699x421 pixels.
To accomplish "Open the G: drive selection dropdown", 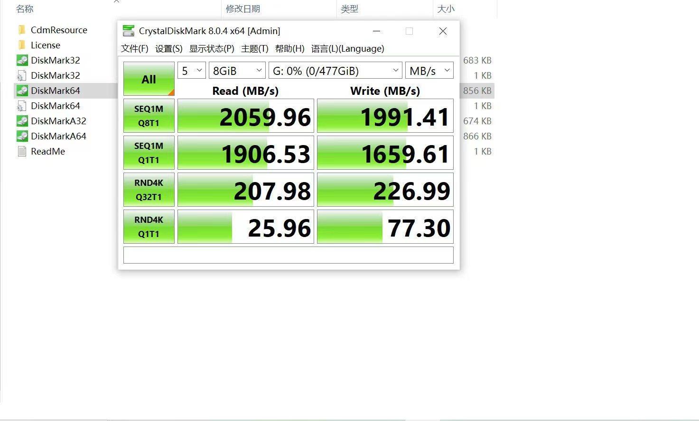I will click(336, 71).
